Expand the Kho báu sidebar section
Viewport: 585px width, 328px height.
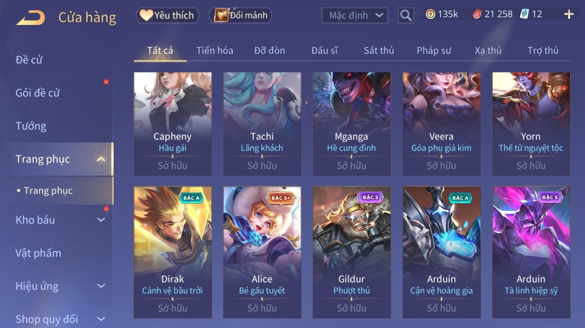coord(101,220)
